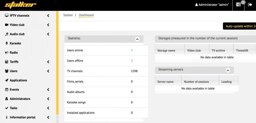The width and height of the screenshot is (256, 123).
Task: Click the TV channels value 1598
Action: 134,71
